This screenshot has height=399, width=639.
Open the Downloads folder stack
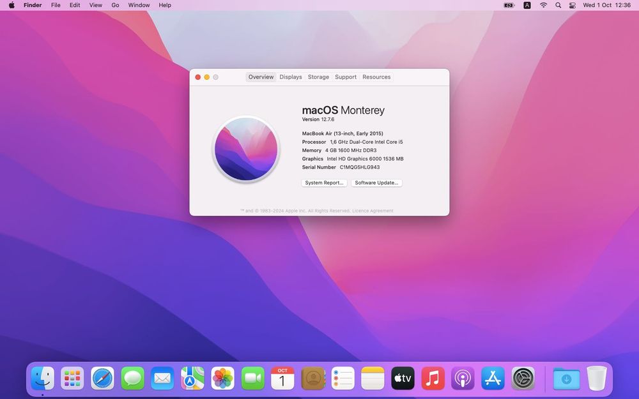(566, 378)
